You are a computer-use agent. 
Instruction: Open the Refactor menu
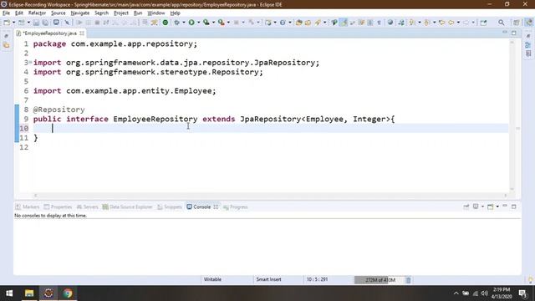(37, 13)
